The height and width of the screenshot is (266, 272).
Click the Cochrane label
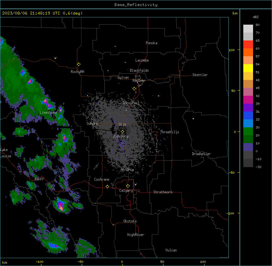102,179
